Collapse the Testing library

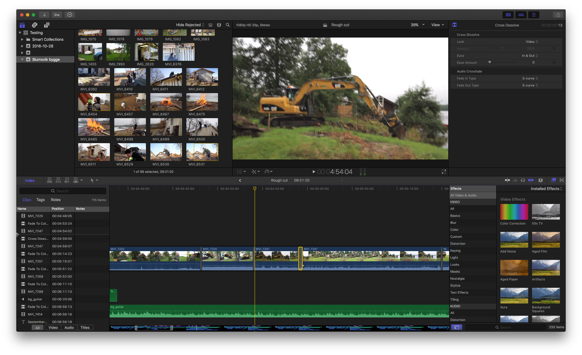[x=20, y=33]
